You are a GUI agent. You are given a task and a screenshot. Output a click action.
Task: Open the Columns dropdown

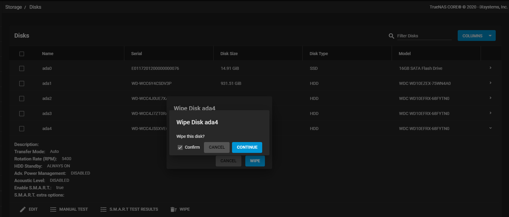pos(476,36)
